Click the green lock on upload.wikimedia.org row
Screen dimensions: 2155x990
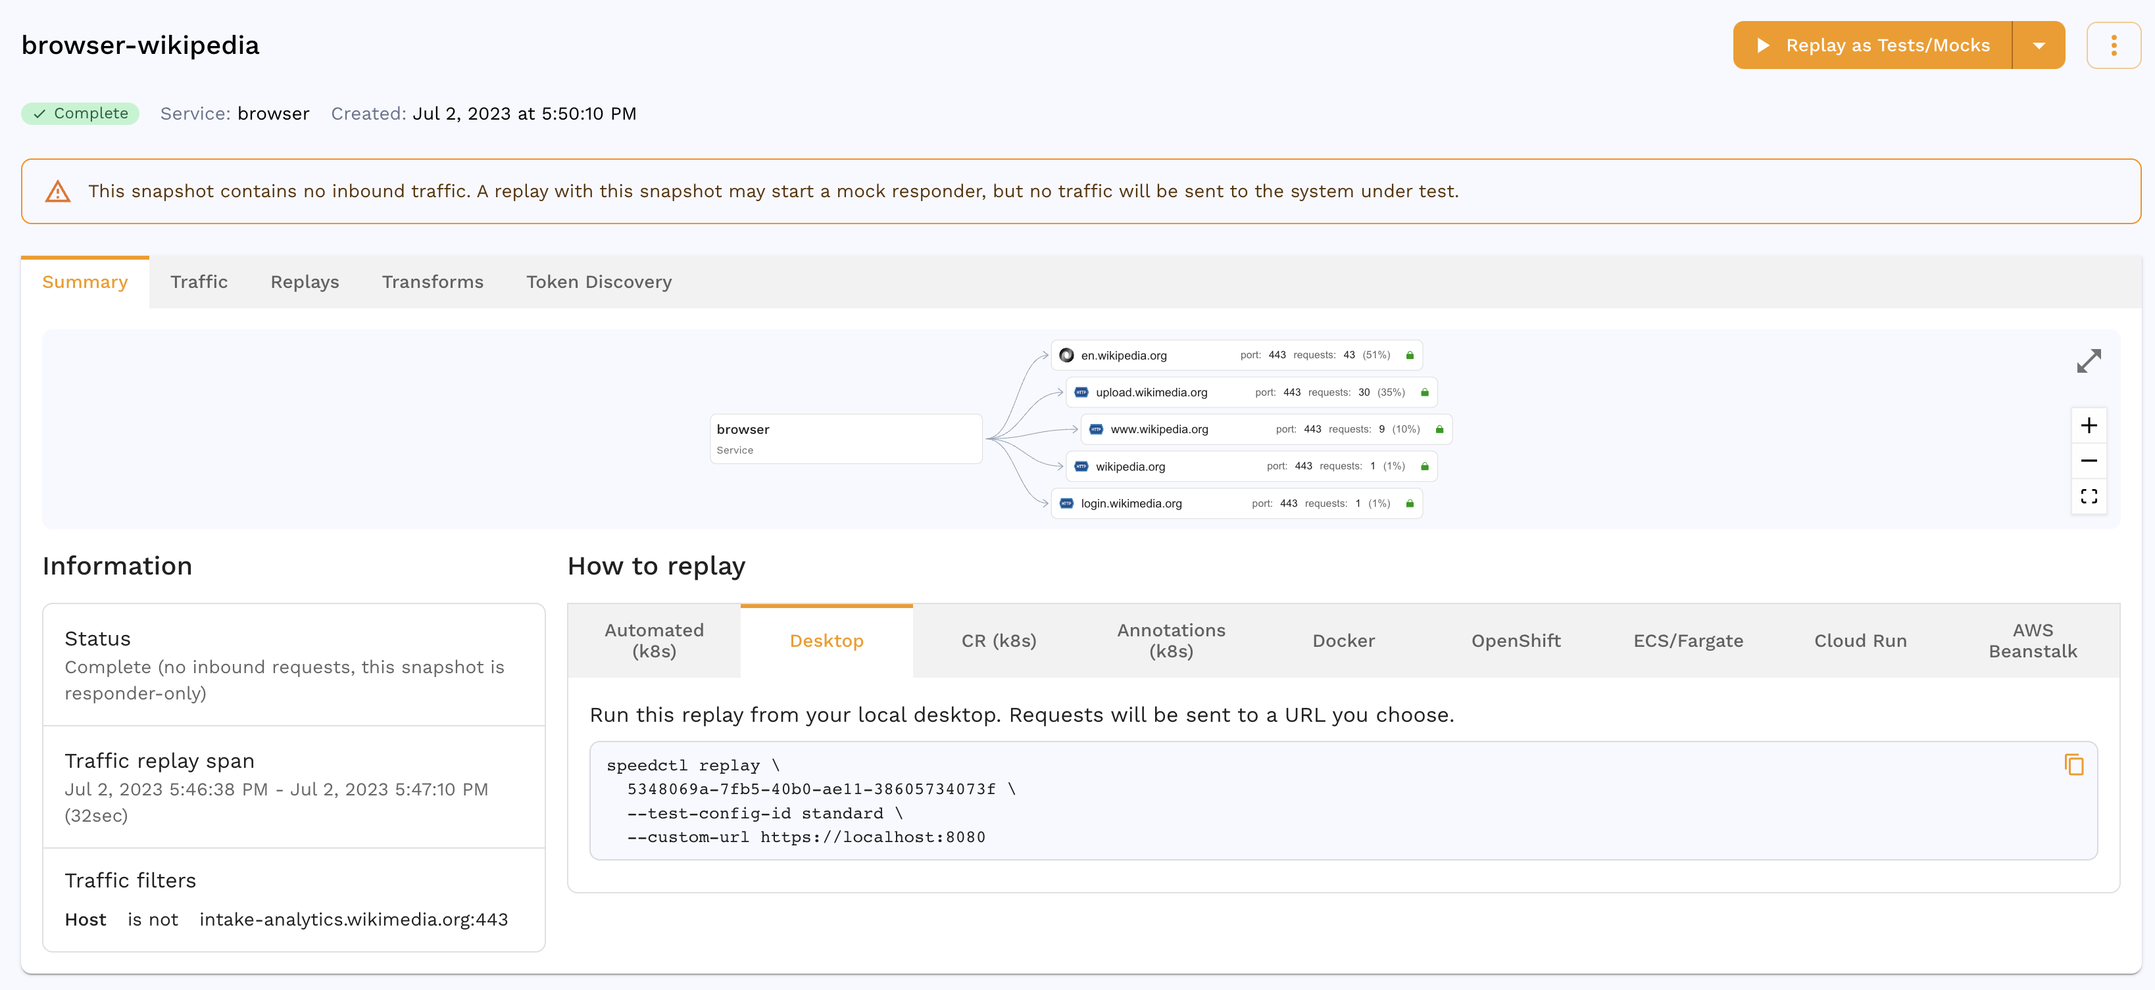tap(1425, 392)
